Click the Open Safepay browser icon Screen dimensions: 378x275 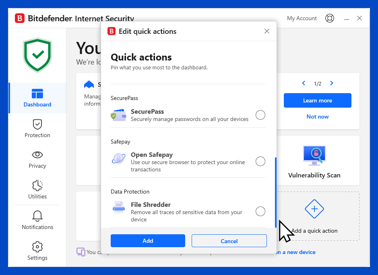[x=118, y=158]
